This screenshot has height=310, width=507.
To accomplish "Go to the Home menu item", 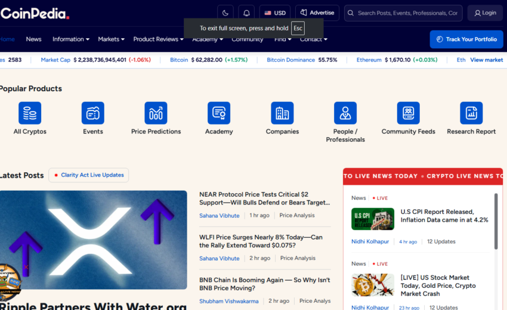I will click(x=7, y=39).
